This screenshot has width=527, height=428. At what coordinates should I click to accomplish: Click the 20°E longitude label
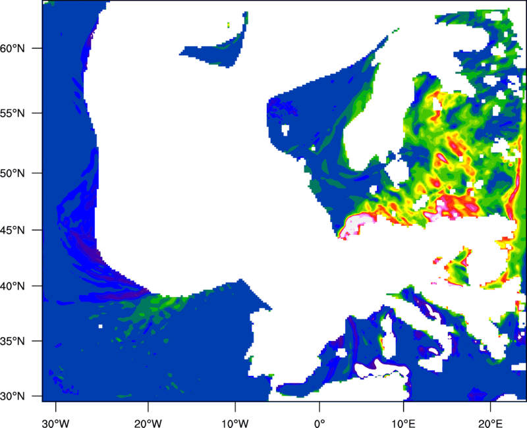coord(490,423)
